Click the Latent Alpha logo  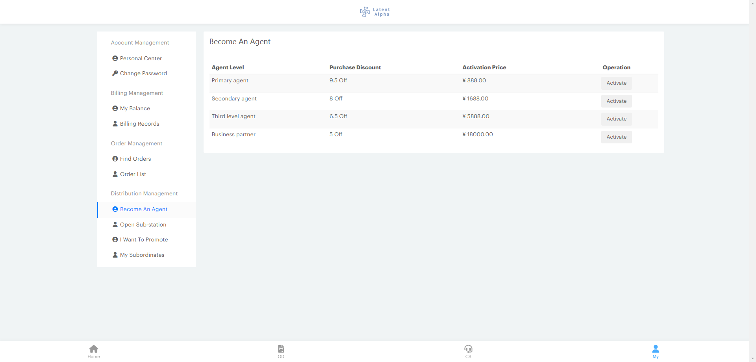(x=375, y=12)
